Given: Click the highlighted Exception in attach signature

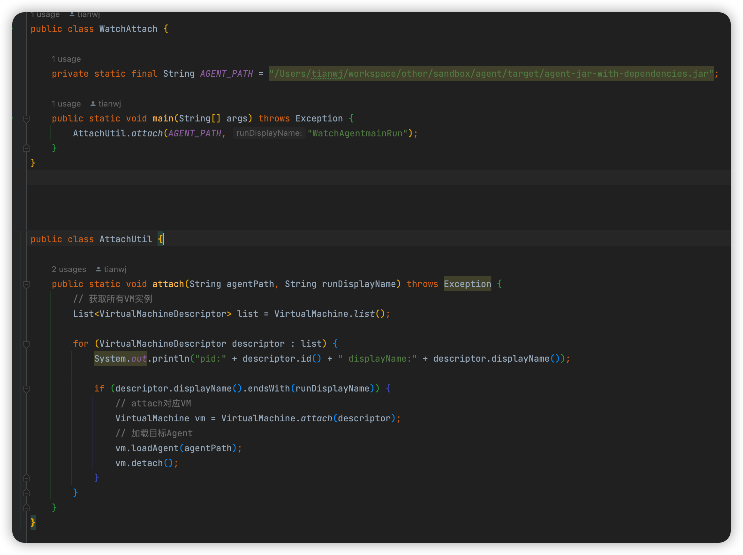Looking at the screenshot, I should tap(467, 284).
